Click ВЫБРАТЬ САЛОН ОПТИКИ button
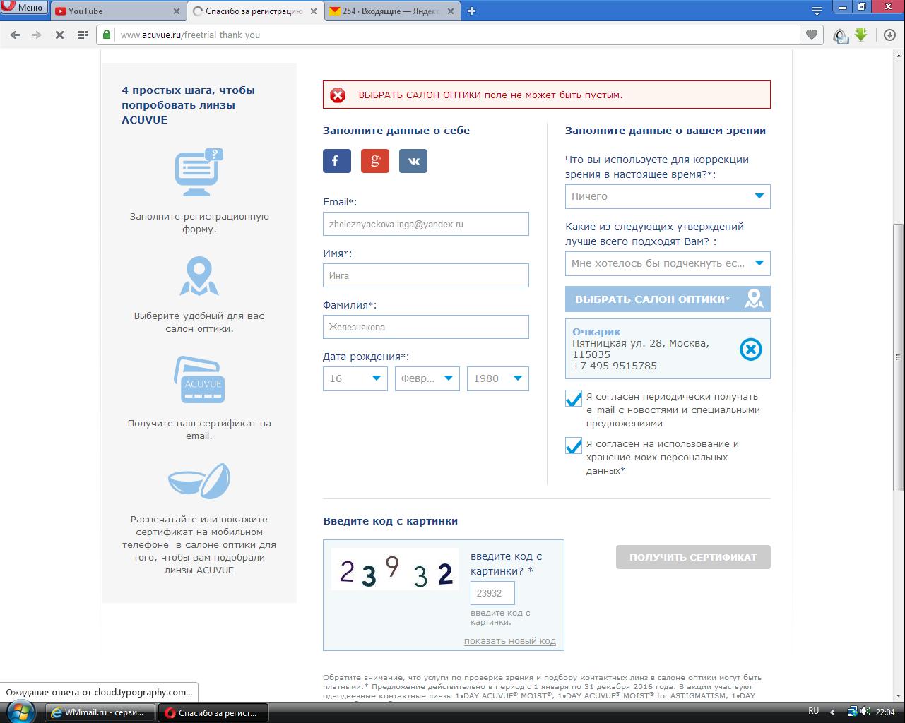This screenshot has height=723, width=905. coord(668,299)
